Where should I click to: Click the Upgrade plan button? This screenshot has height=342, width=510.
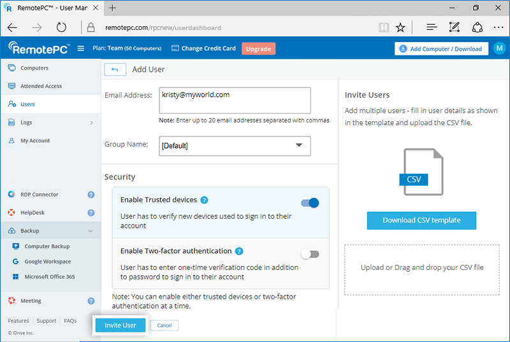click(258, 48)
